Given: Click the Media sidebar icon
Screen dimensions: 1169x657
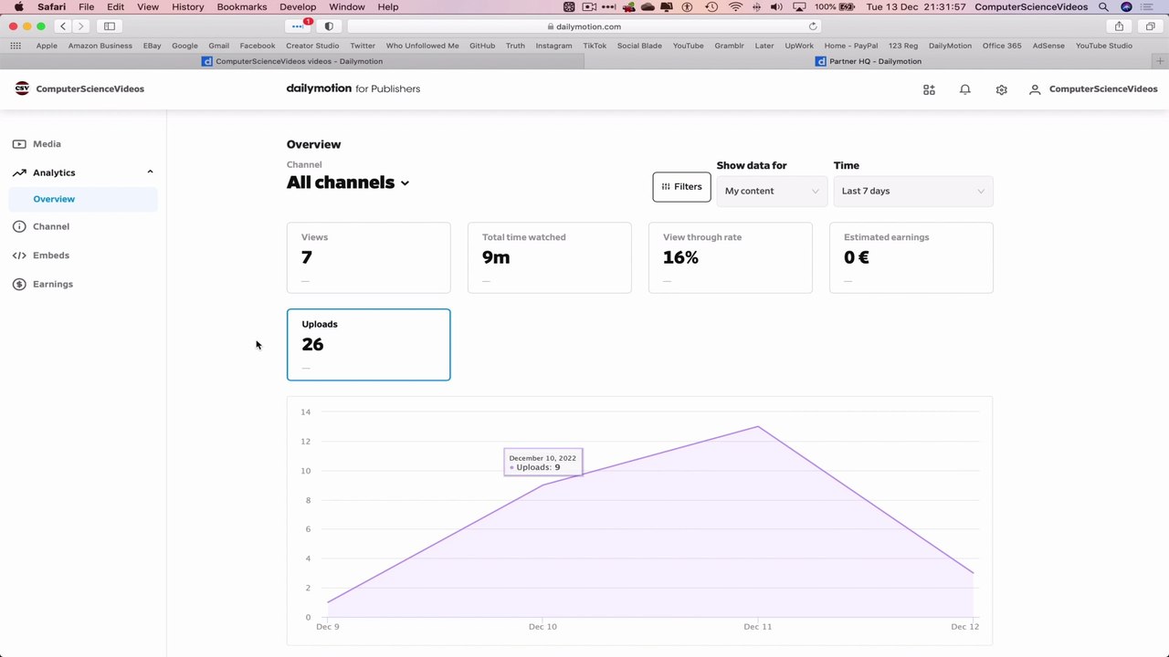Looking at the screenshot, I should tap(19, 144).
